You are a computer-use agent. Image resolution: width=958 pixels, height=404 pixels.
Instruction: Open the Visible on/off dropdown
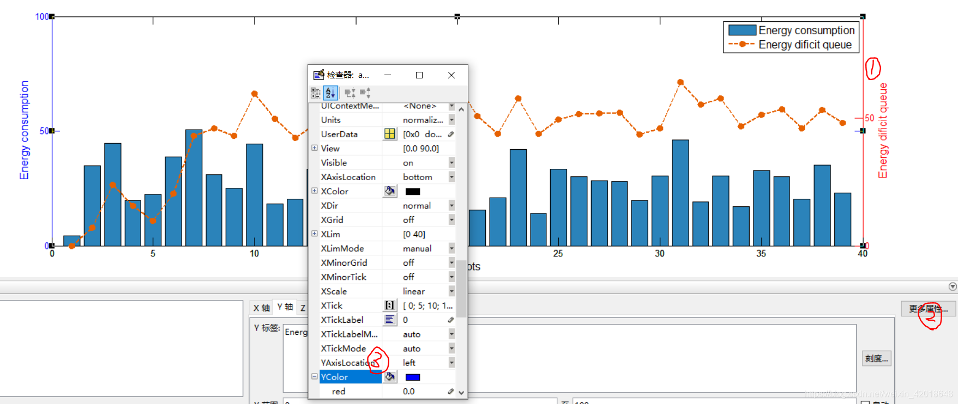(451, 163)
